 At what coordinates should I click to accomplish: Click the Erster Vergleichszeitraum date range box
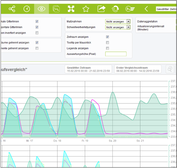point(138,69)
